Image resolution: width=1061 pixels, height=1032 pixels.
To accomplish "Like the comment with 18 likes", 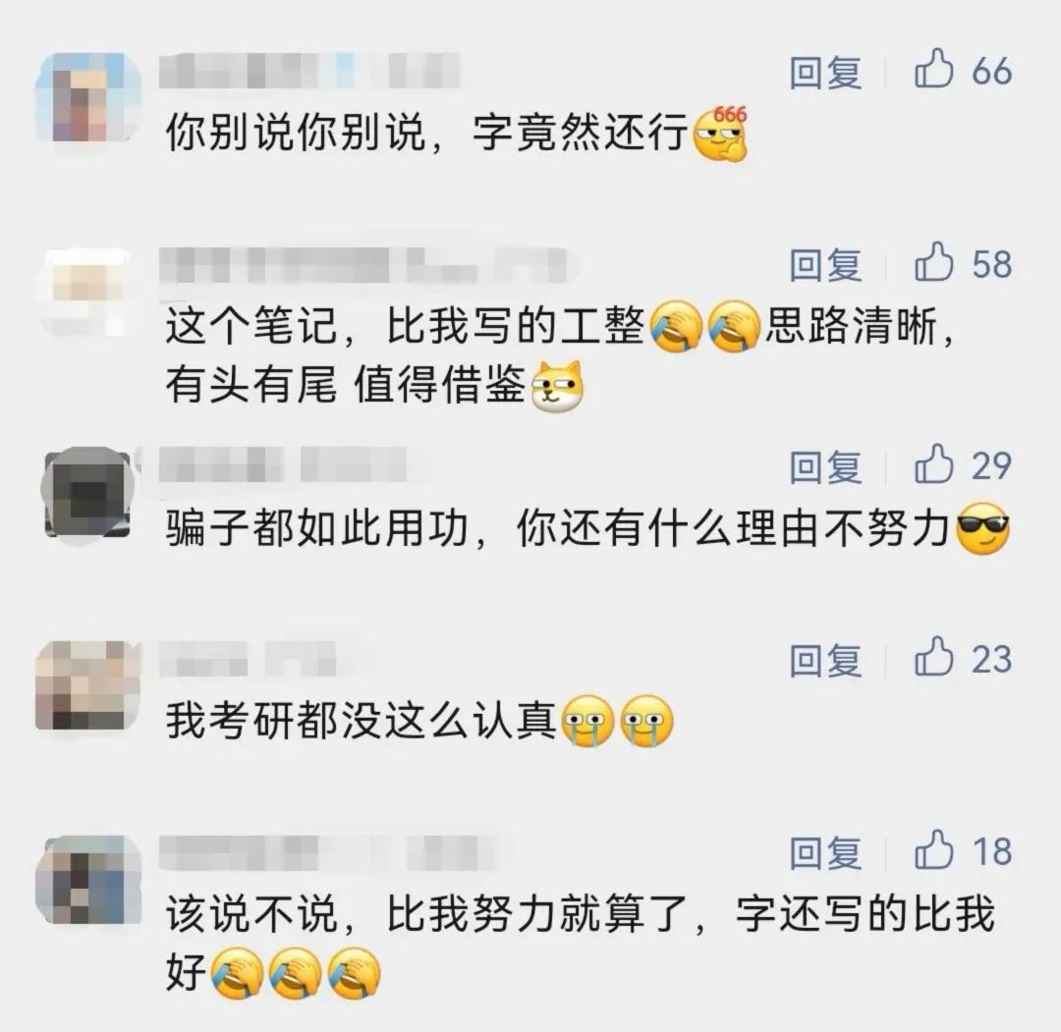I will click(x=934, y=850).
